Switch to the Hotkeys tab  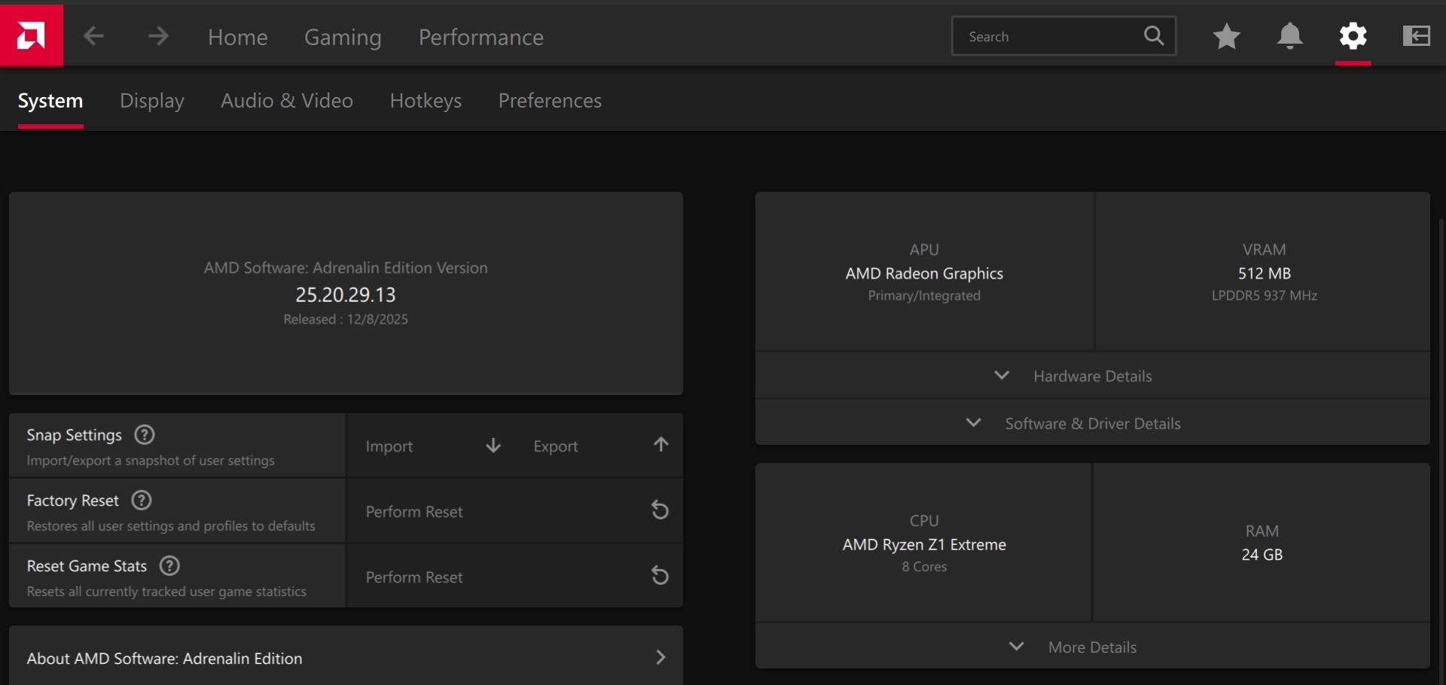tap(426, 101)
